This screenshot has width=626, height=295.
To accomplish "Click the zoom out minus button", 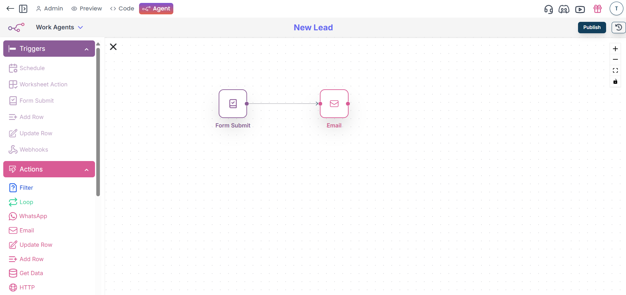I will pyautogui.click(x=615, y=60).
